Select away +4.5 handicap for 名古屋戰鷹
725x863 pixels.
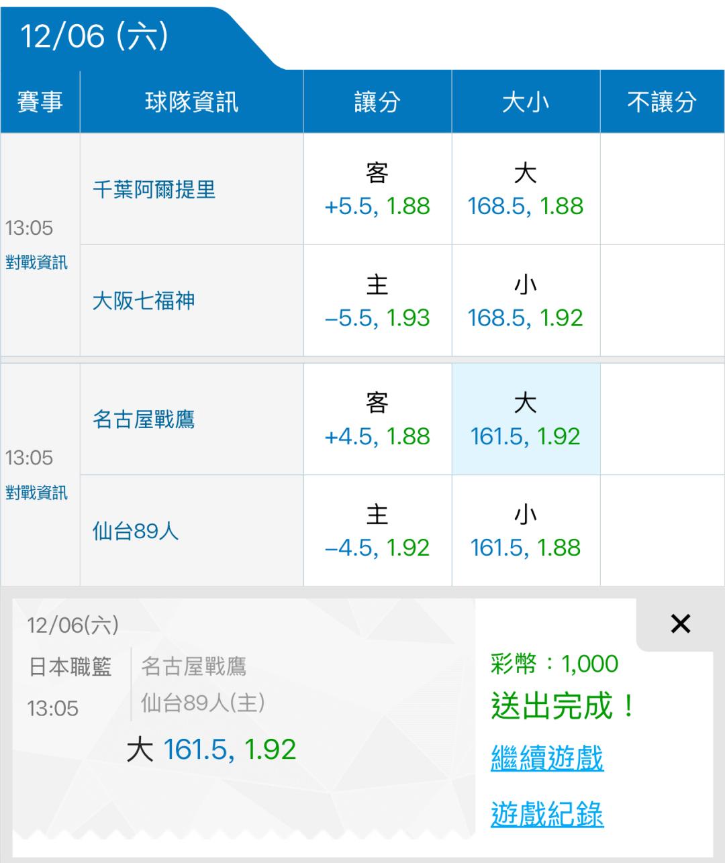(x=377, y=420)
